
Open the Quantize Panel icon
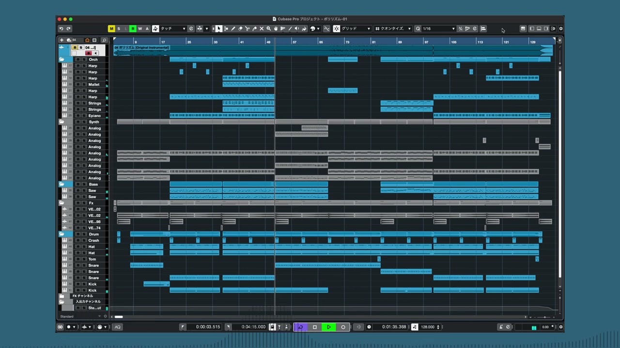[x=475, y=29]
